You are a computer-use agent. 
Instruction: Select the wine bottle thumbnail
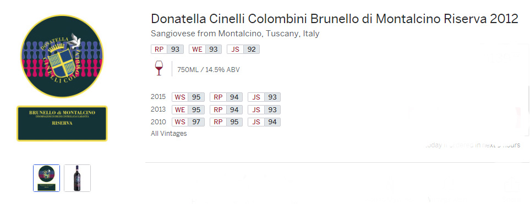click(x=78, y=178)
